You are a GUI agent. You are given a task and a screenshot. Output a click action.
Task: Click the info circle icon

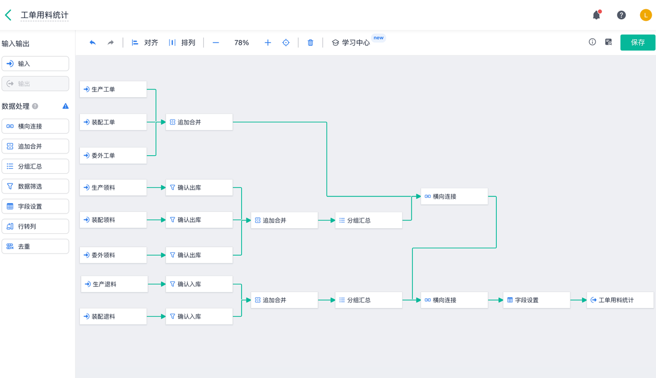pyautogui.click(x=592, y=42)
